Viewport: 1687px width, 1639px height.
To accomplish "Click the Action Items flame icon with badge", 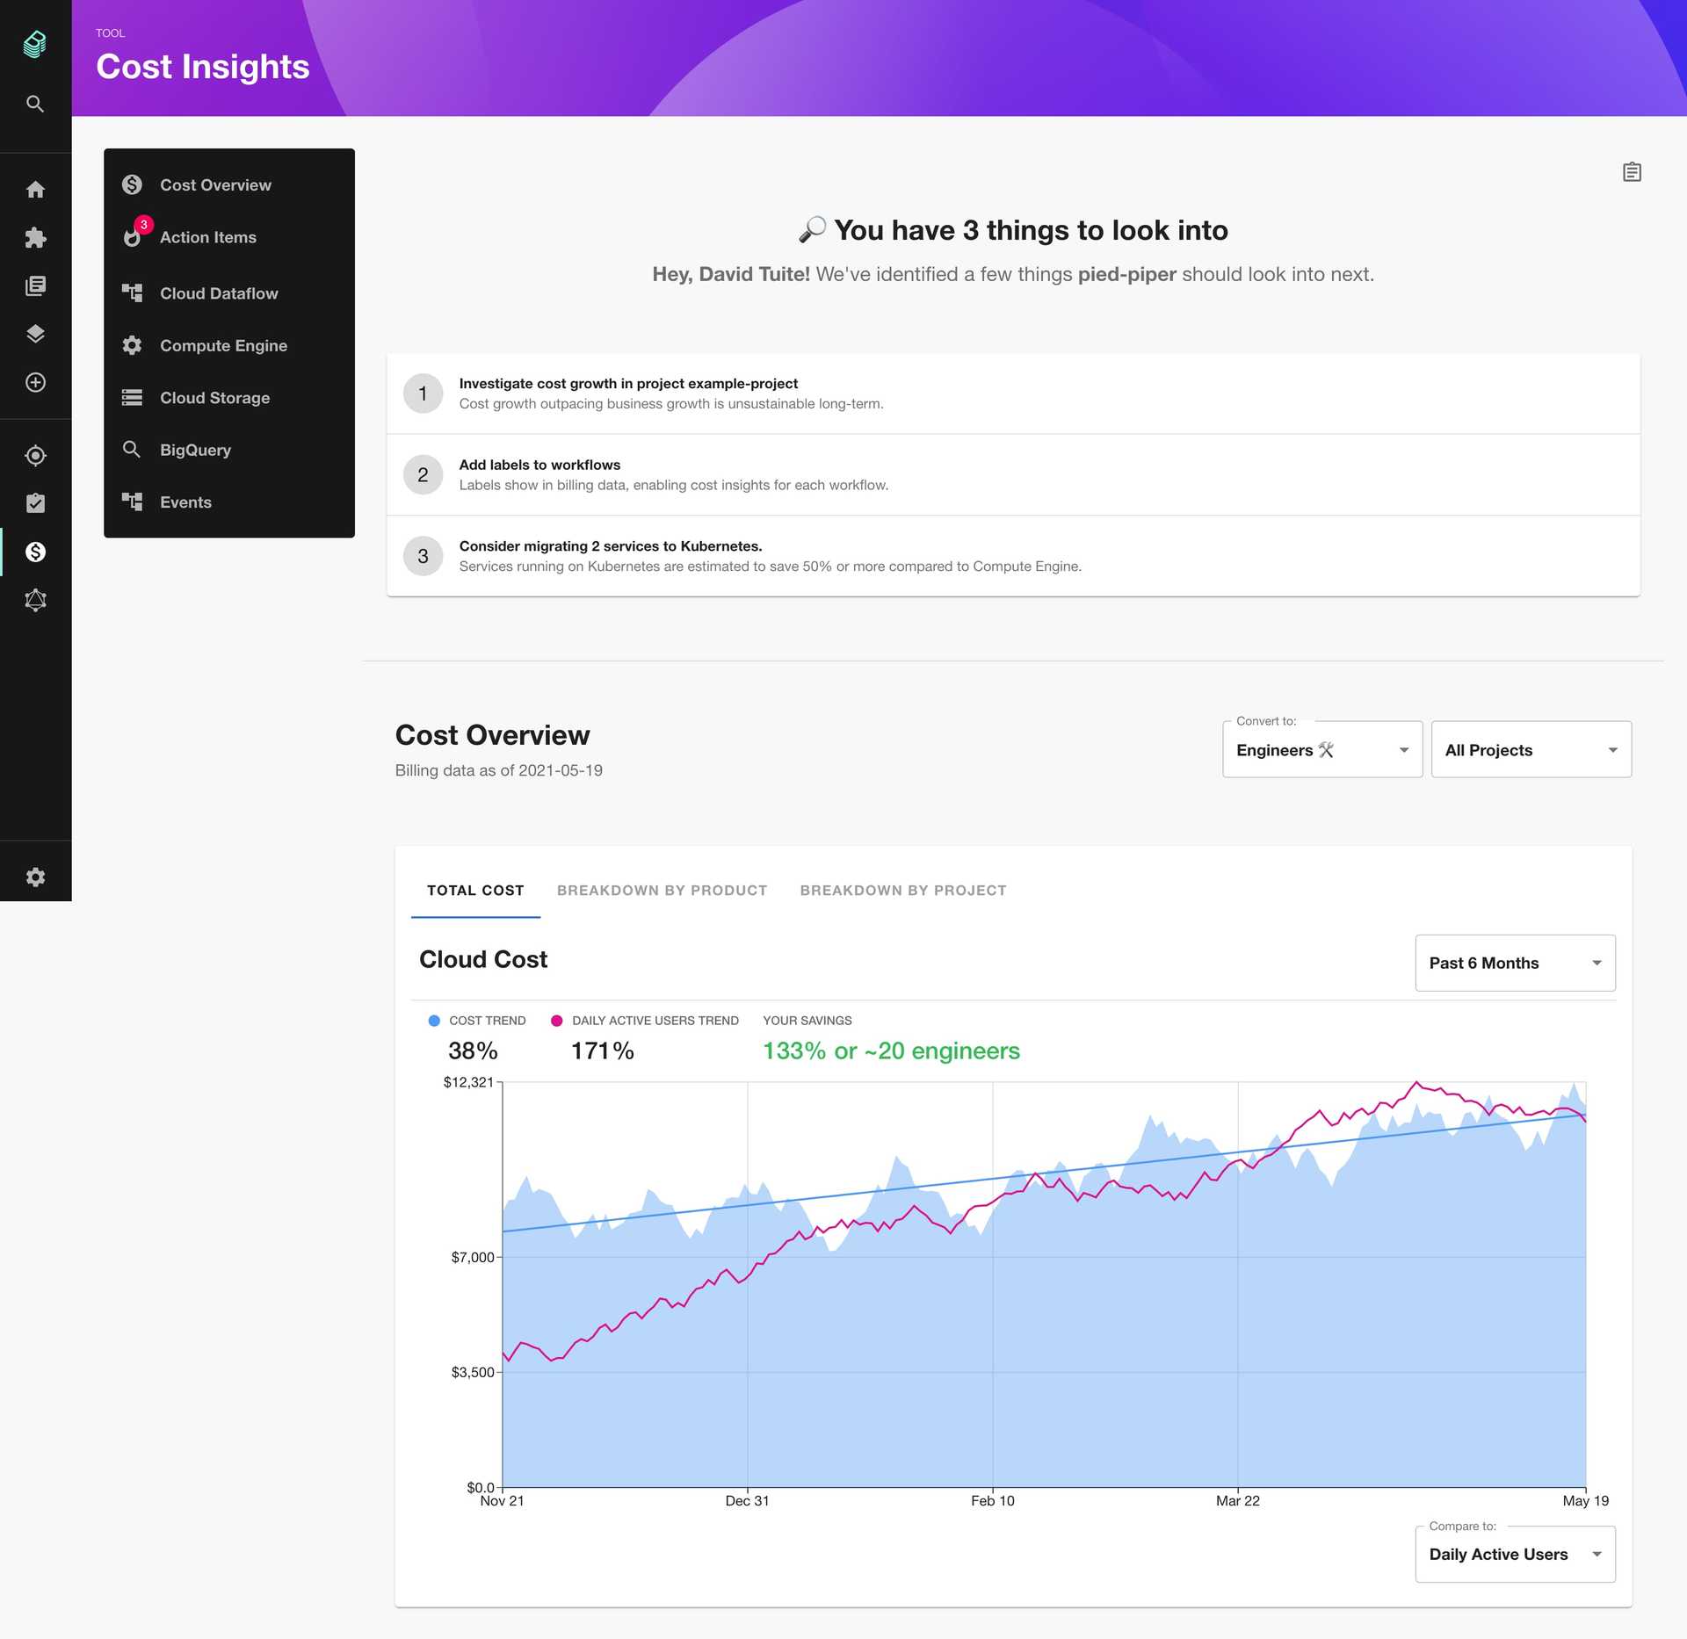I will 134,235.
